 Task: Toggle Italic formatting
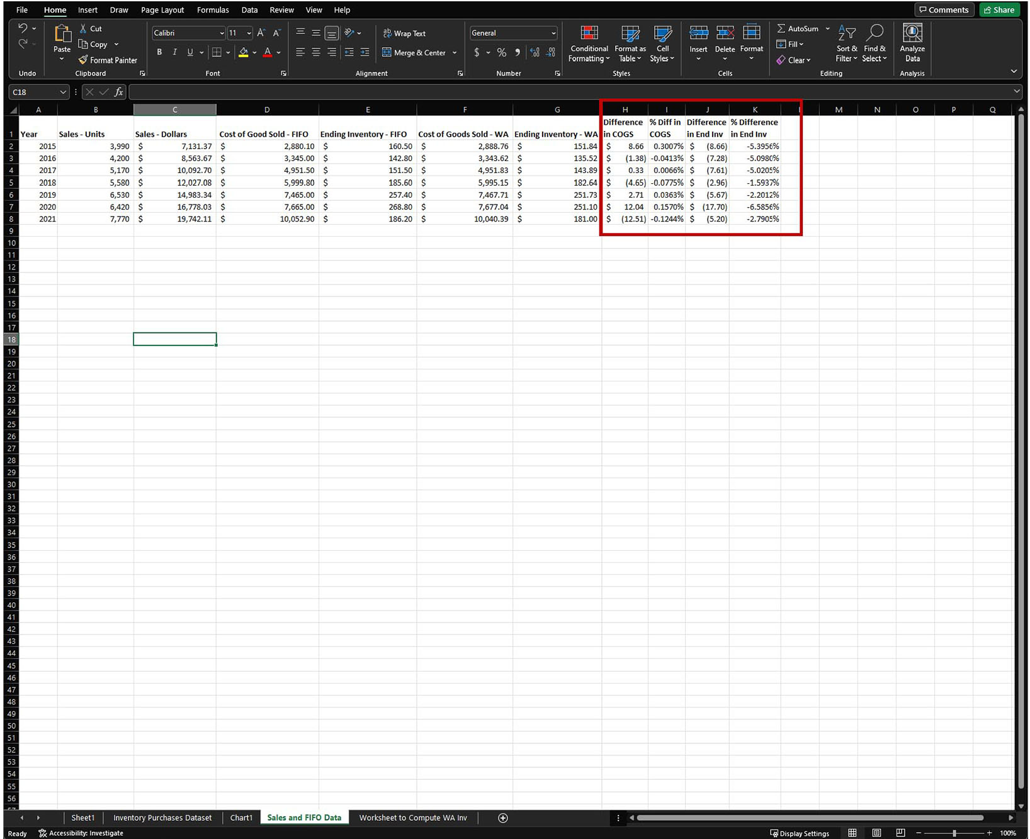click(x=174, y=52)
